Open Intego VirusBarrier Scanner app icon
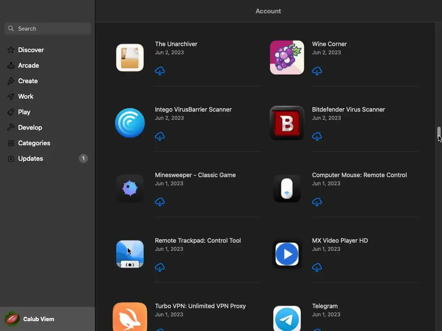442x331 pixels. tap(130, 123)
